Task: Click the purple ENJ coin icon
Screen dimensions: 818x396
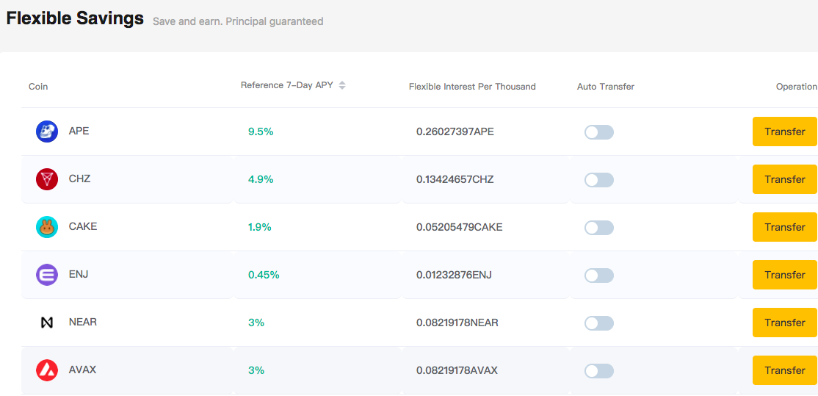Action: click(x=47, y=275)
